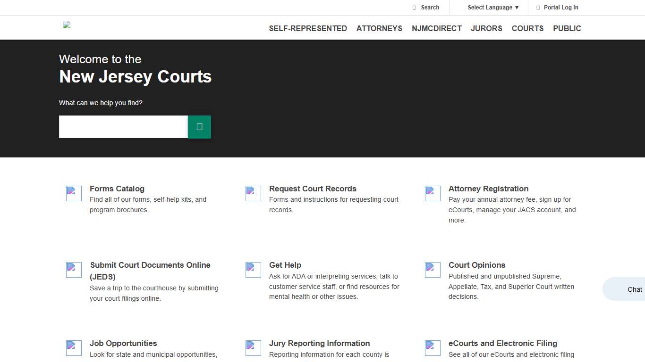Click the Submit Court Documents Online (JEDS) icon
The height and width of the screenshot is (362, 645).
coord(74,270)
